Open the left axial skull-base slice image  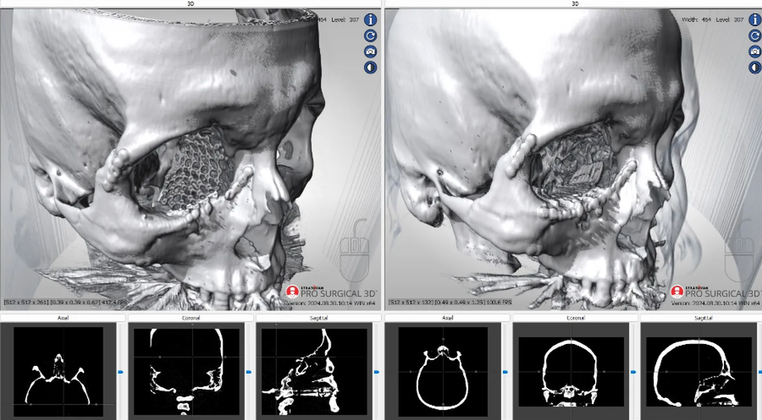click(x=59, y=371)
